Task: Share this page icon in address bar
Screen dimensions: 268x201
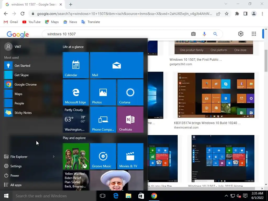Action: pyautogui.click(x=218, y=14)
